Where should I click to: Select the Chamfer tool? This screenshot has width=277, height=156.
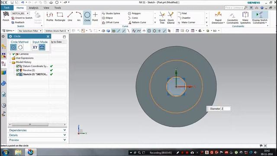(184, 18)
